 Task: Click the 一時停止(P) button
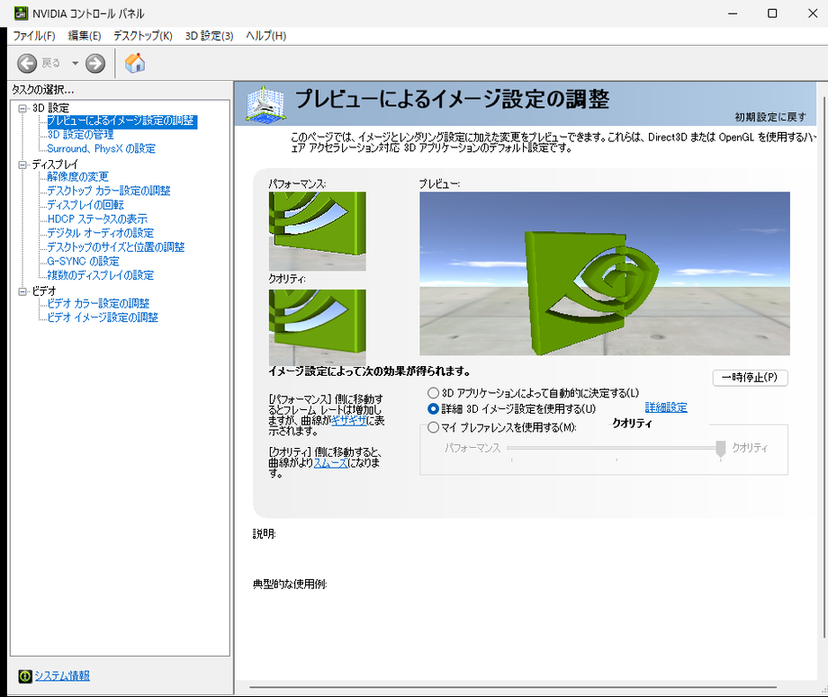(x=750, y=378)
